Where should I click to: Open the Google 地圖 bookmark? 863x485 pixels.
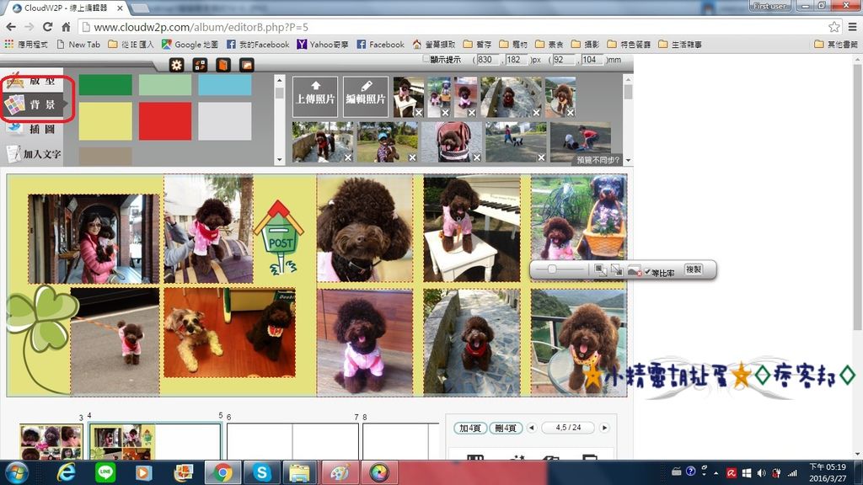coord(190,45)
